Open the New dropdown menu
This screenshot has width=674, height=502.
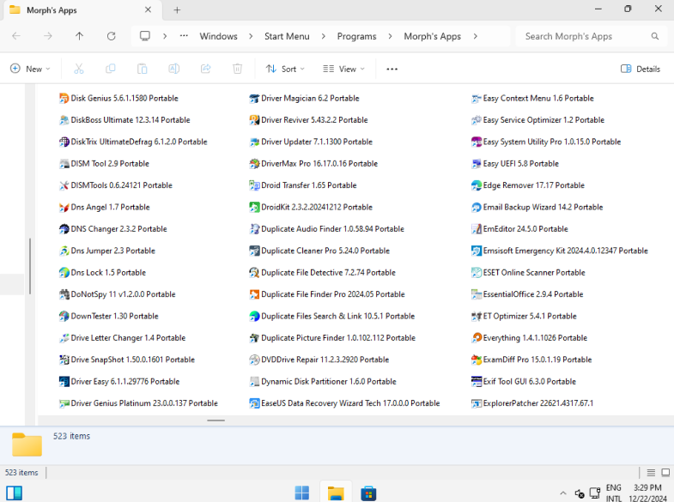point(30,69)
